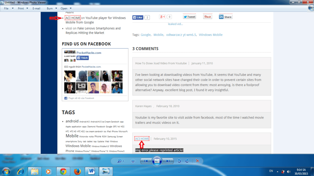Viewport: 314px width, 176px height.
Task: Click the 3 COMMENTS heading
Action: click(145, 49)
